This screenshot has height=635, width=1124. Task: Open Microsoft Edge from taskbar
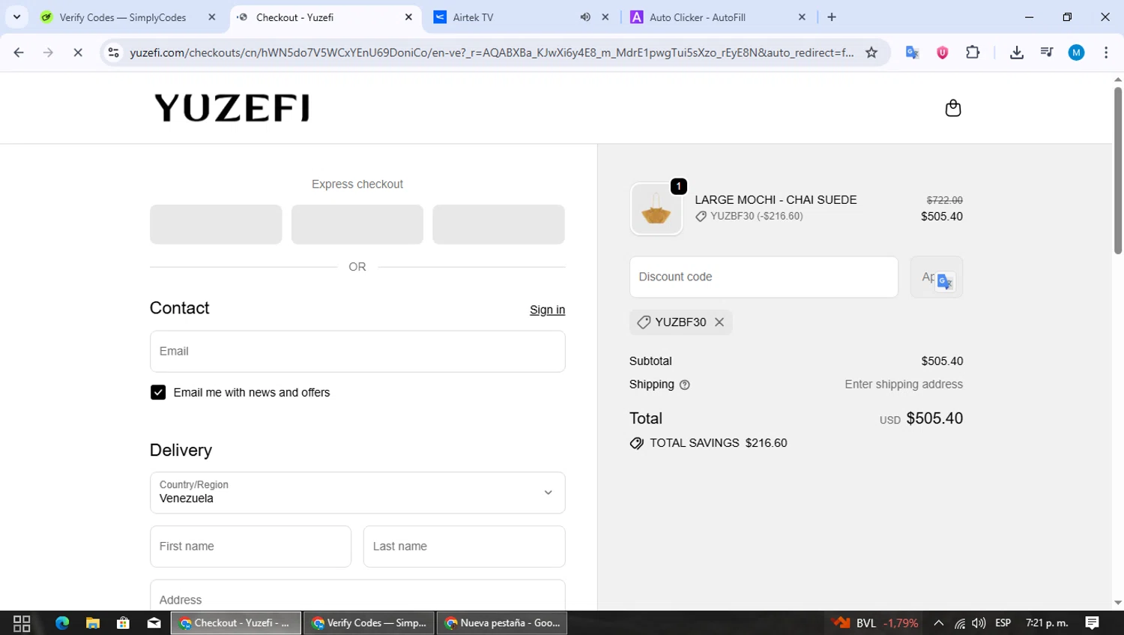(62, 623)
